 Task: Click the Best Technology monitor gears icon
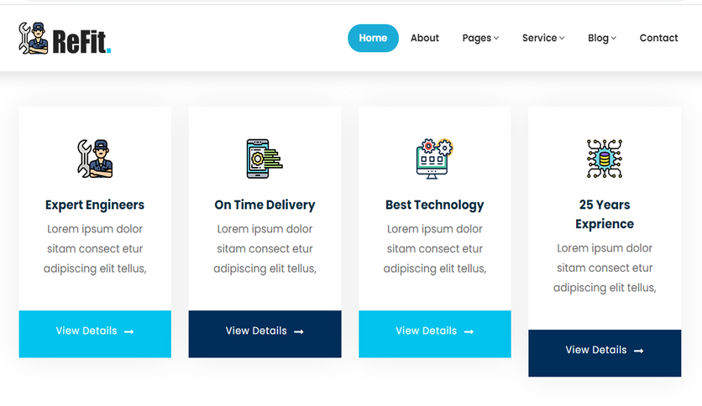coord(435,159)
